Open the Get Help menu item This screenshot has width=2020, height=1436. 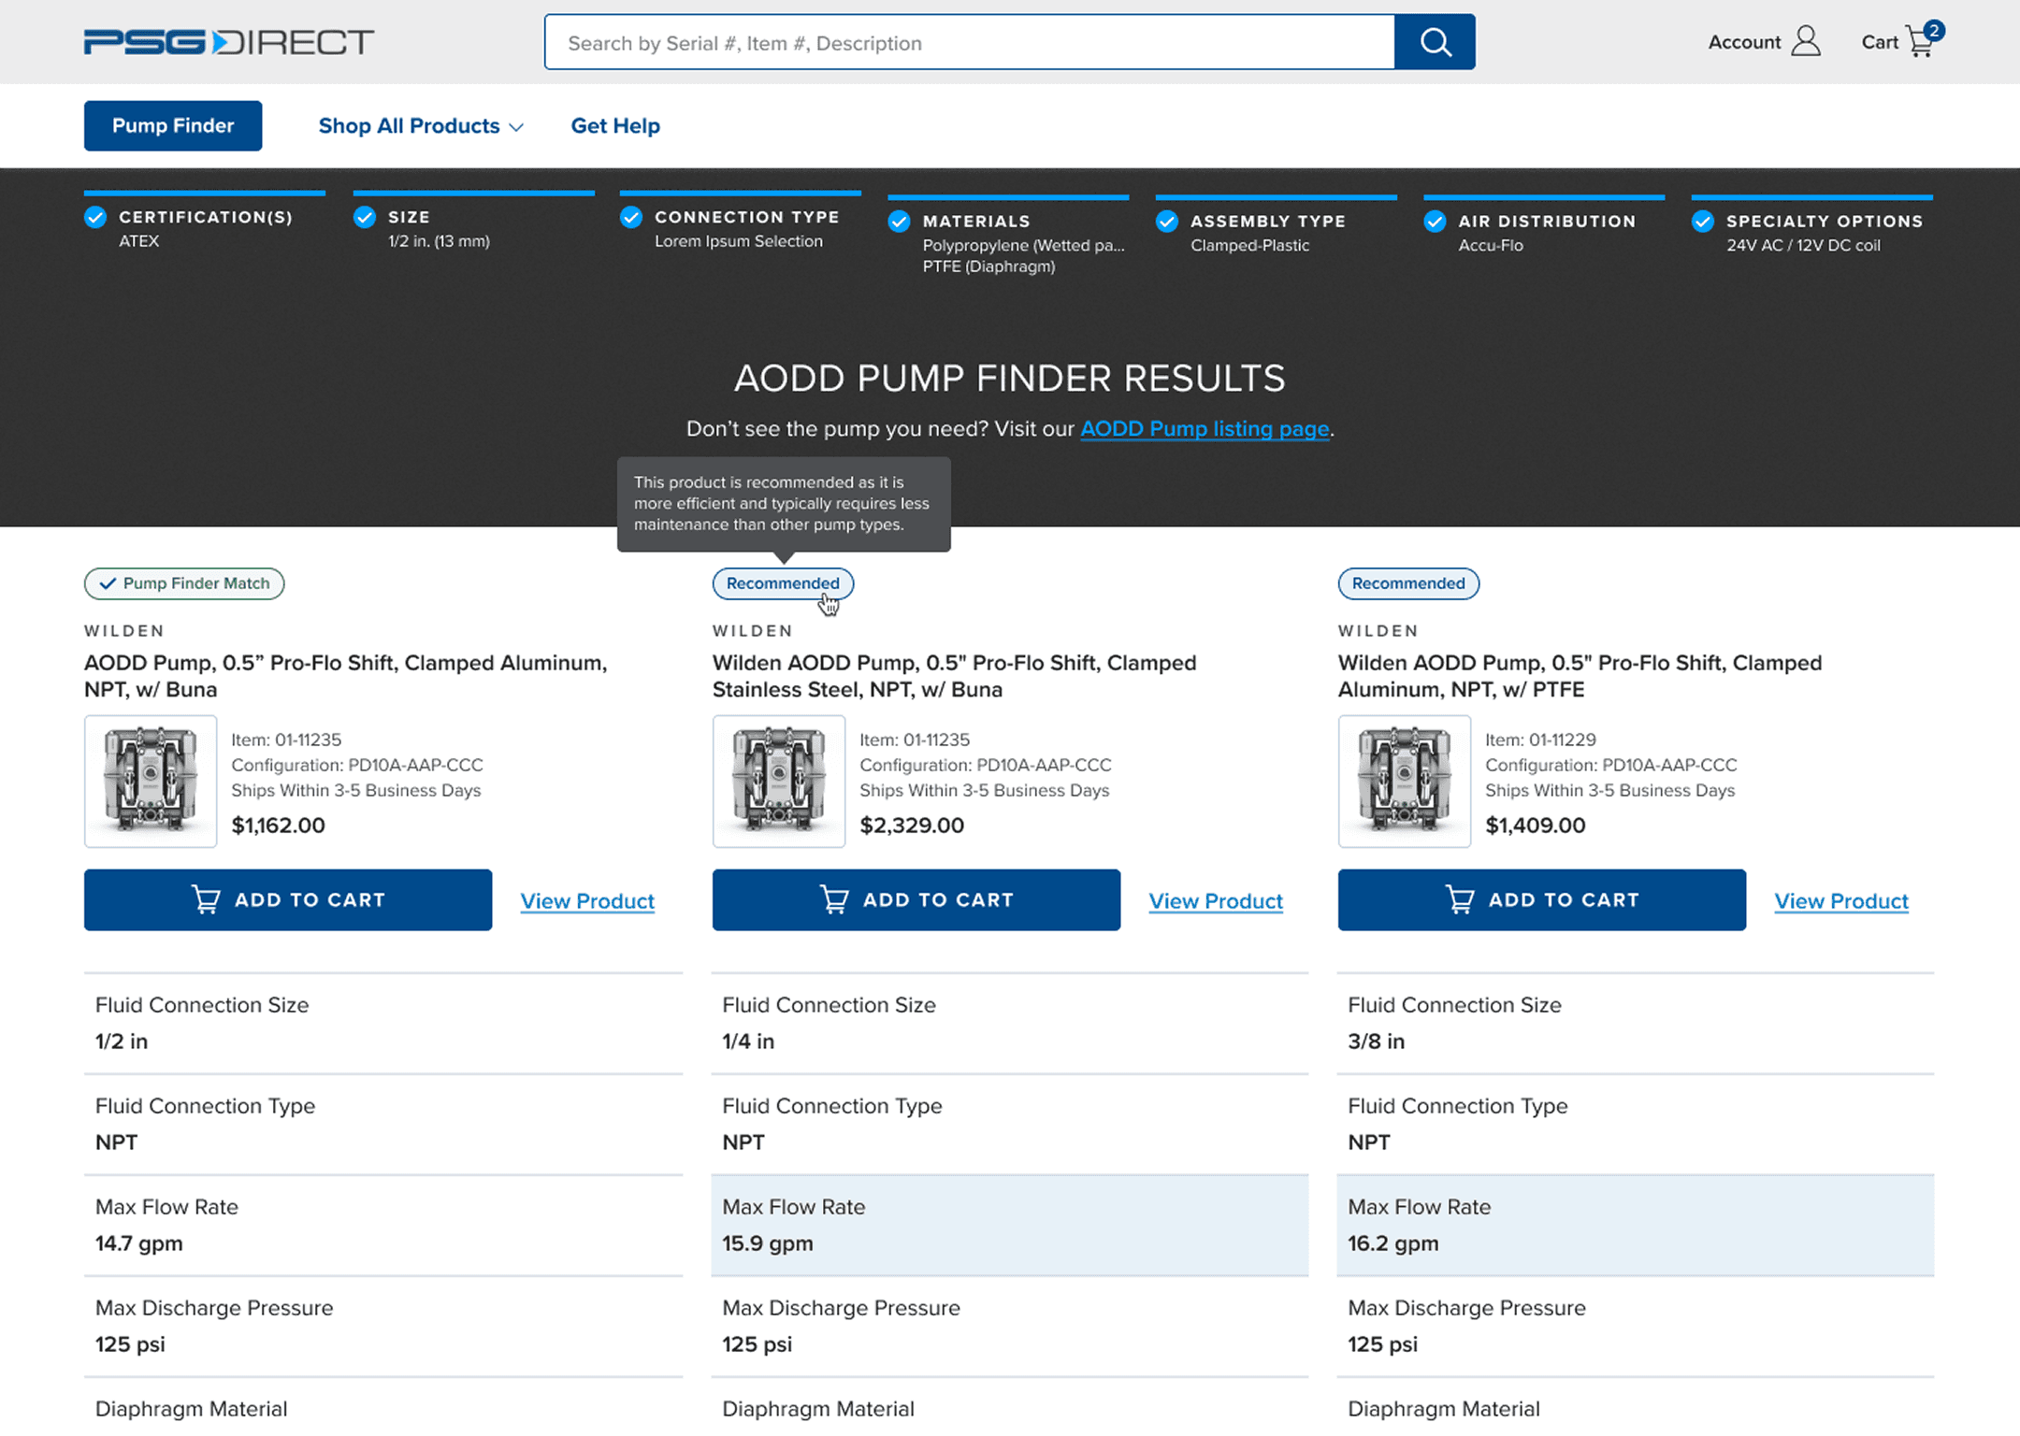(615, 125)
